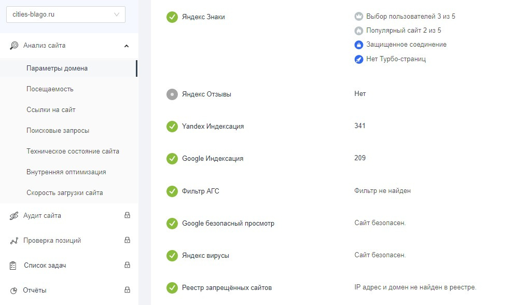Click the crown icon for Выбор пользователей
516x305 pixels.
pos(359,17)
